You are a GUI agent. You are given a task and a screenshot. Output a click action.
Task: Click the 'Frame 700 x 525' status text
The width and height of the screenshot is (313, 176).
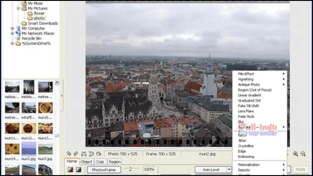click(x=161, y=154)
